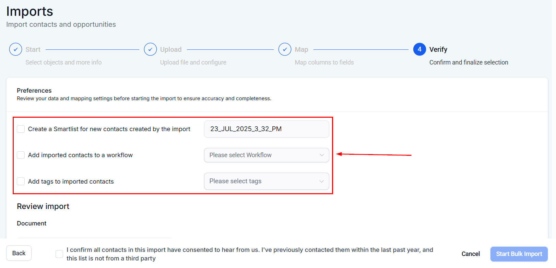Go to the Map step
Image resolution: width=556 pixels, height=268 pixels.
point(301,49)
